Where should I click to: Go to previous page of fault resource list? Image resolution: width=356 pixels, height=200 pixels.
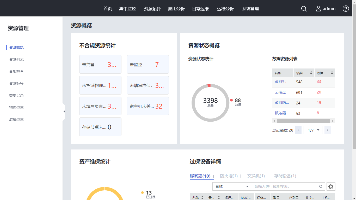click(298, 130)
